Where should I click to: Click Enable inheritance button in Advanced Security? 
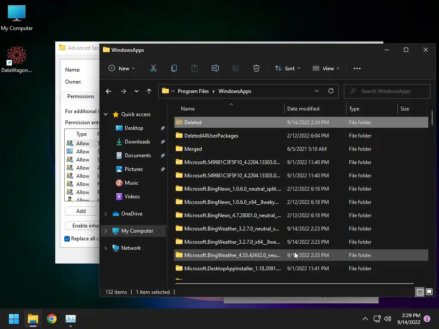pyautogui.click(x=82, y=225)
